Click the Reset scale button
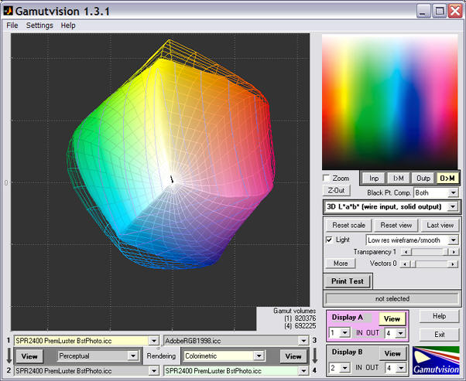466x381 pixels. click(348, 225)
